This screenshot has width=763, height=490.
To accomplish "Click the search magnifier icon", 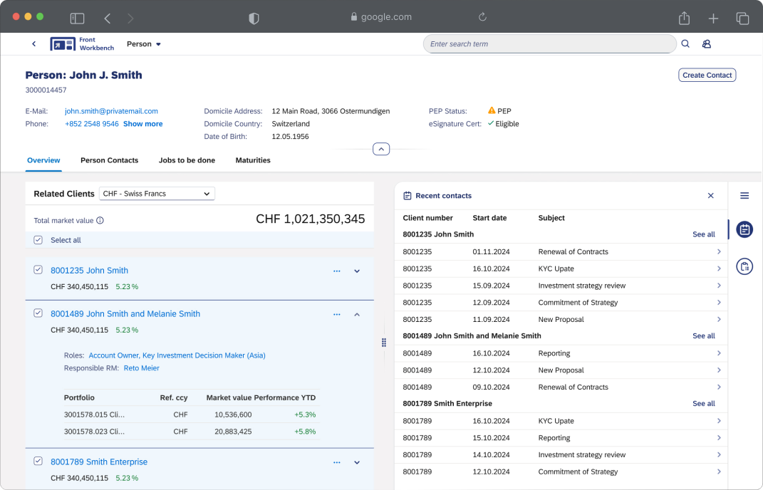I will point(685,44).
